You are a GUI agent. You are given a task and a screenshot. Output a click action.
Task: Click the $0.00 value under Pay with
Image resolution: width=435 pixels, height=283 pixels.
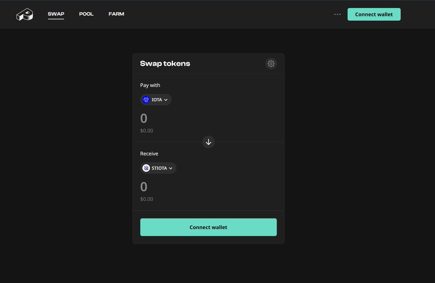(146, 130)
